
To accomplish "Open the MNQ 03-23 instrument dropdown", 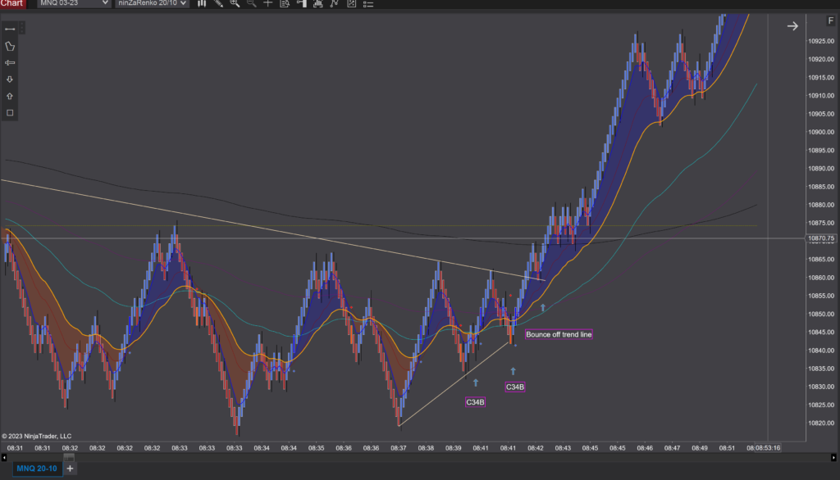I will coord(72,4).
